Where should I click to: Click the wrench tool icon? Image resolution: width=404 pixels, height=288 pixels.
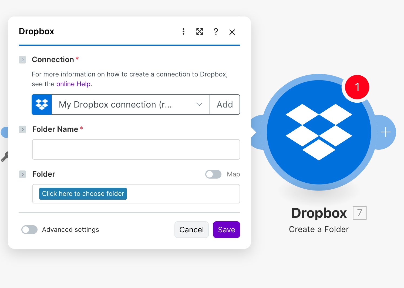5,157
